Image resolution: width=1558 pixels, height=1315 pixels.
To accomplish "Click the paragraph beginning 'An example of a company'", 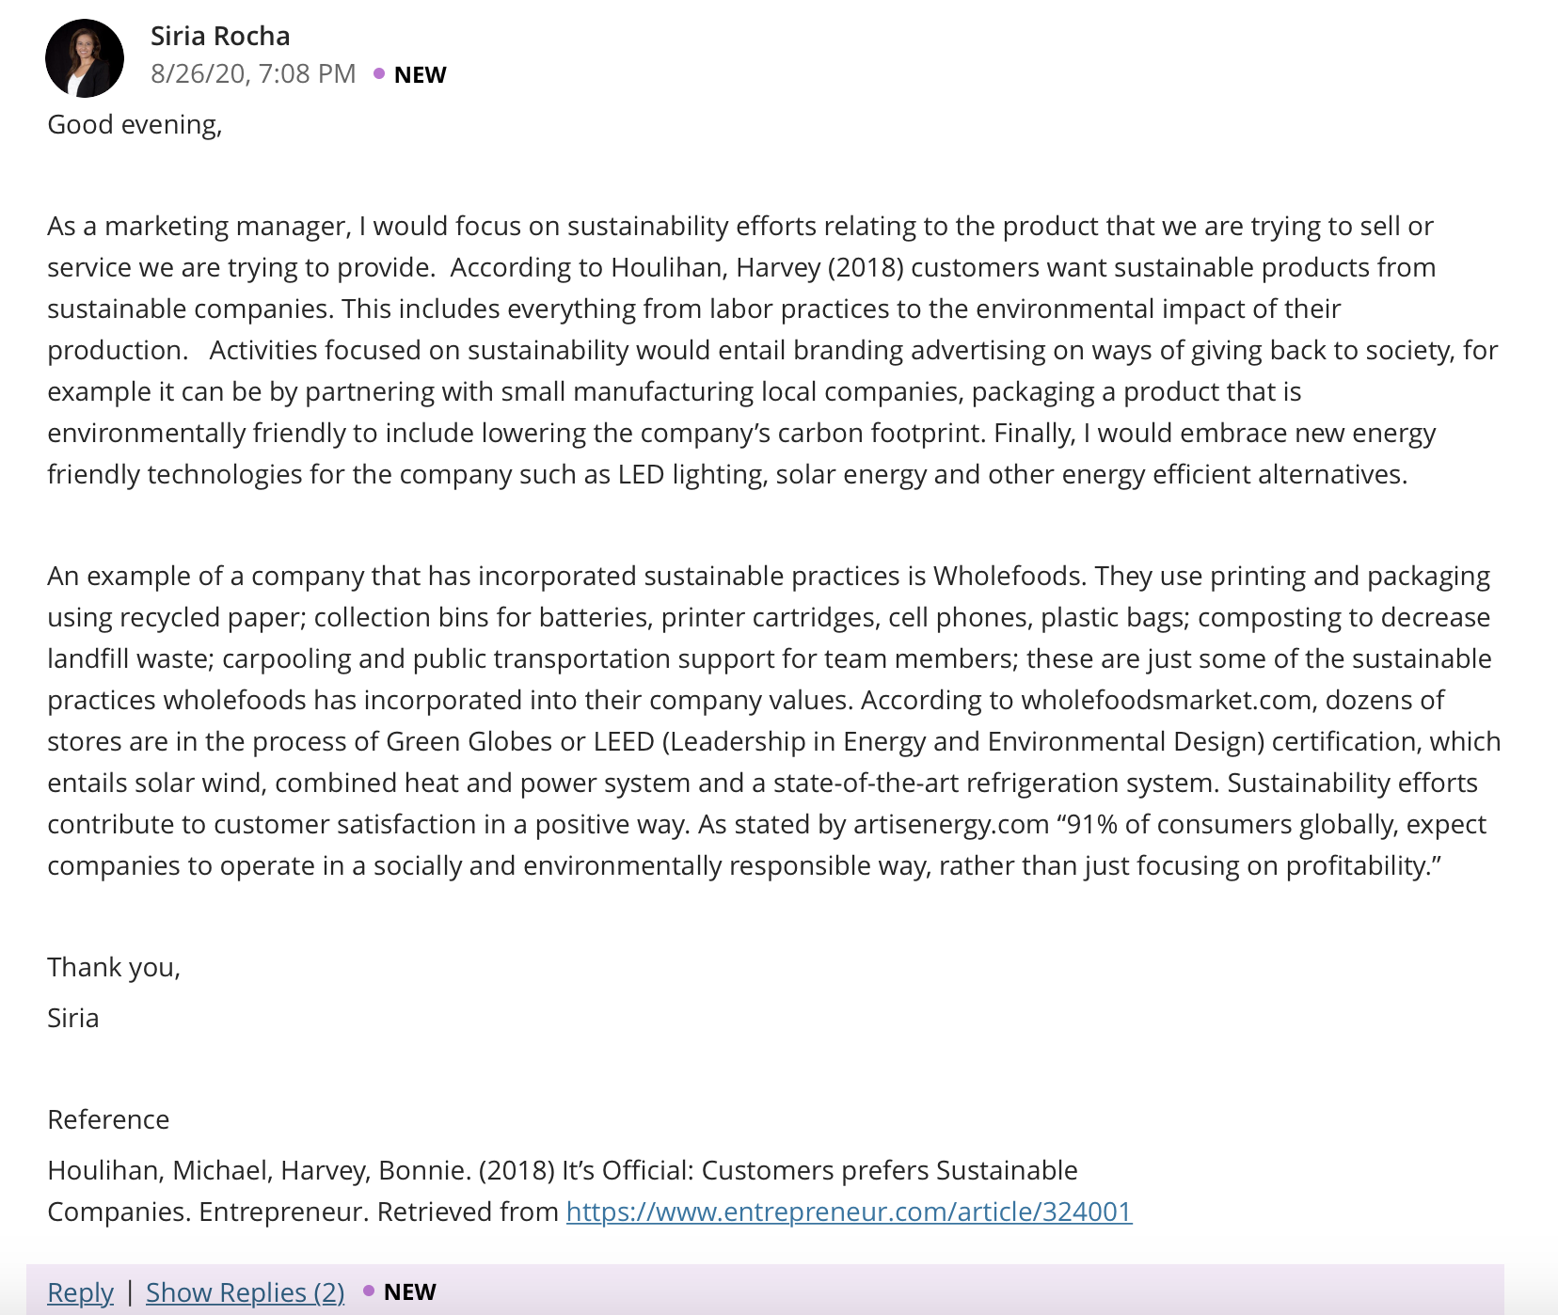I will (774, 721).
